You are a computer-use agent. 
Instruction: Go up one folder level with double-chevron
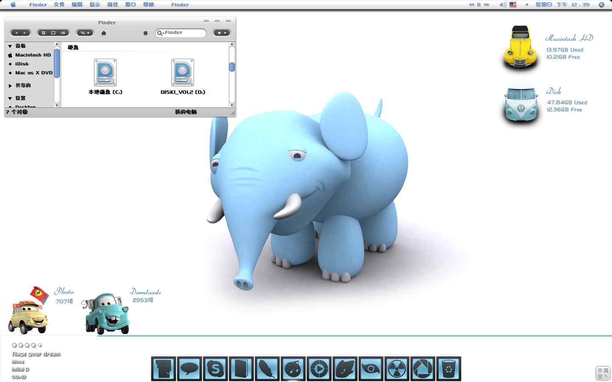104,33
